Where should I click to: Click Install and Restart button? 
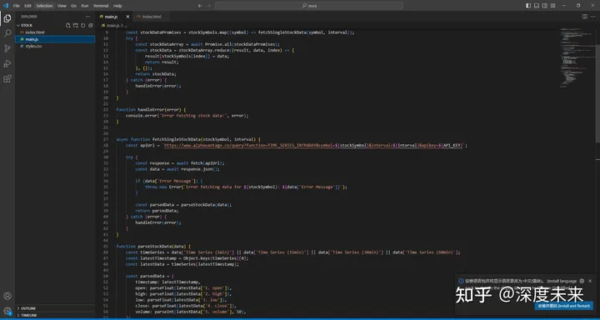coord(563,306)
